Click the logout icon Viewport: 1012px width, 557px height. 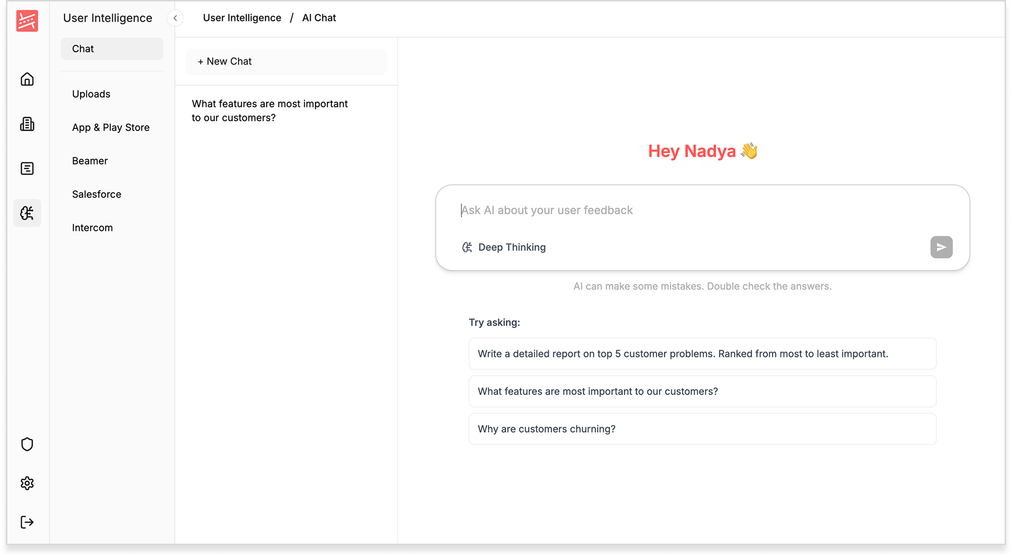pos(27,522)
